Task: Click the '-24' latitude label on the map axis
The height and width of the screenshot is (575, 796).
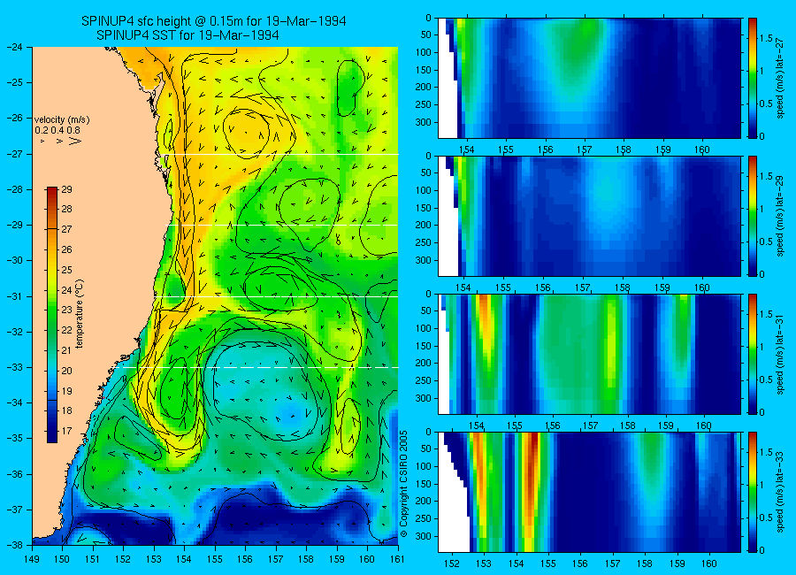Action: [x=15, y=47]
